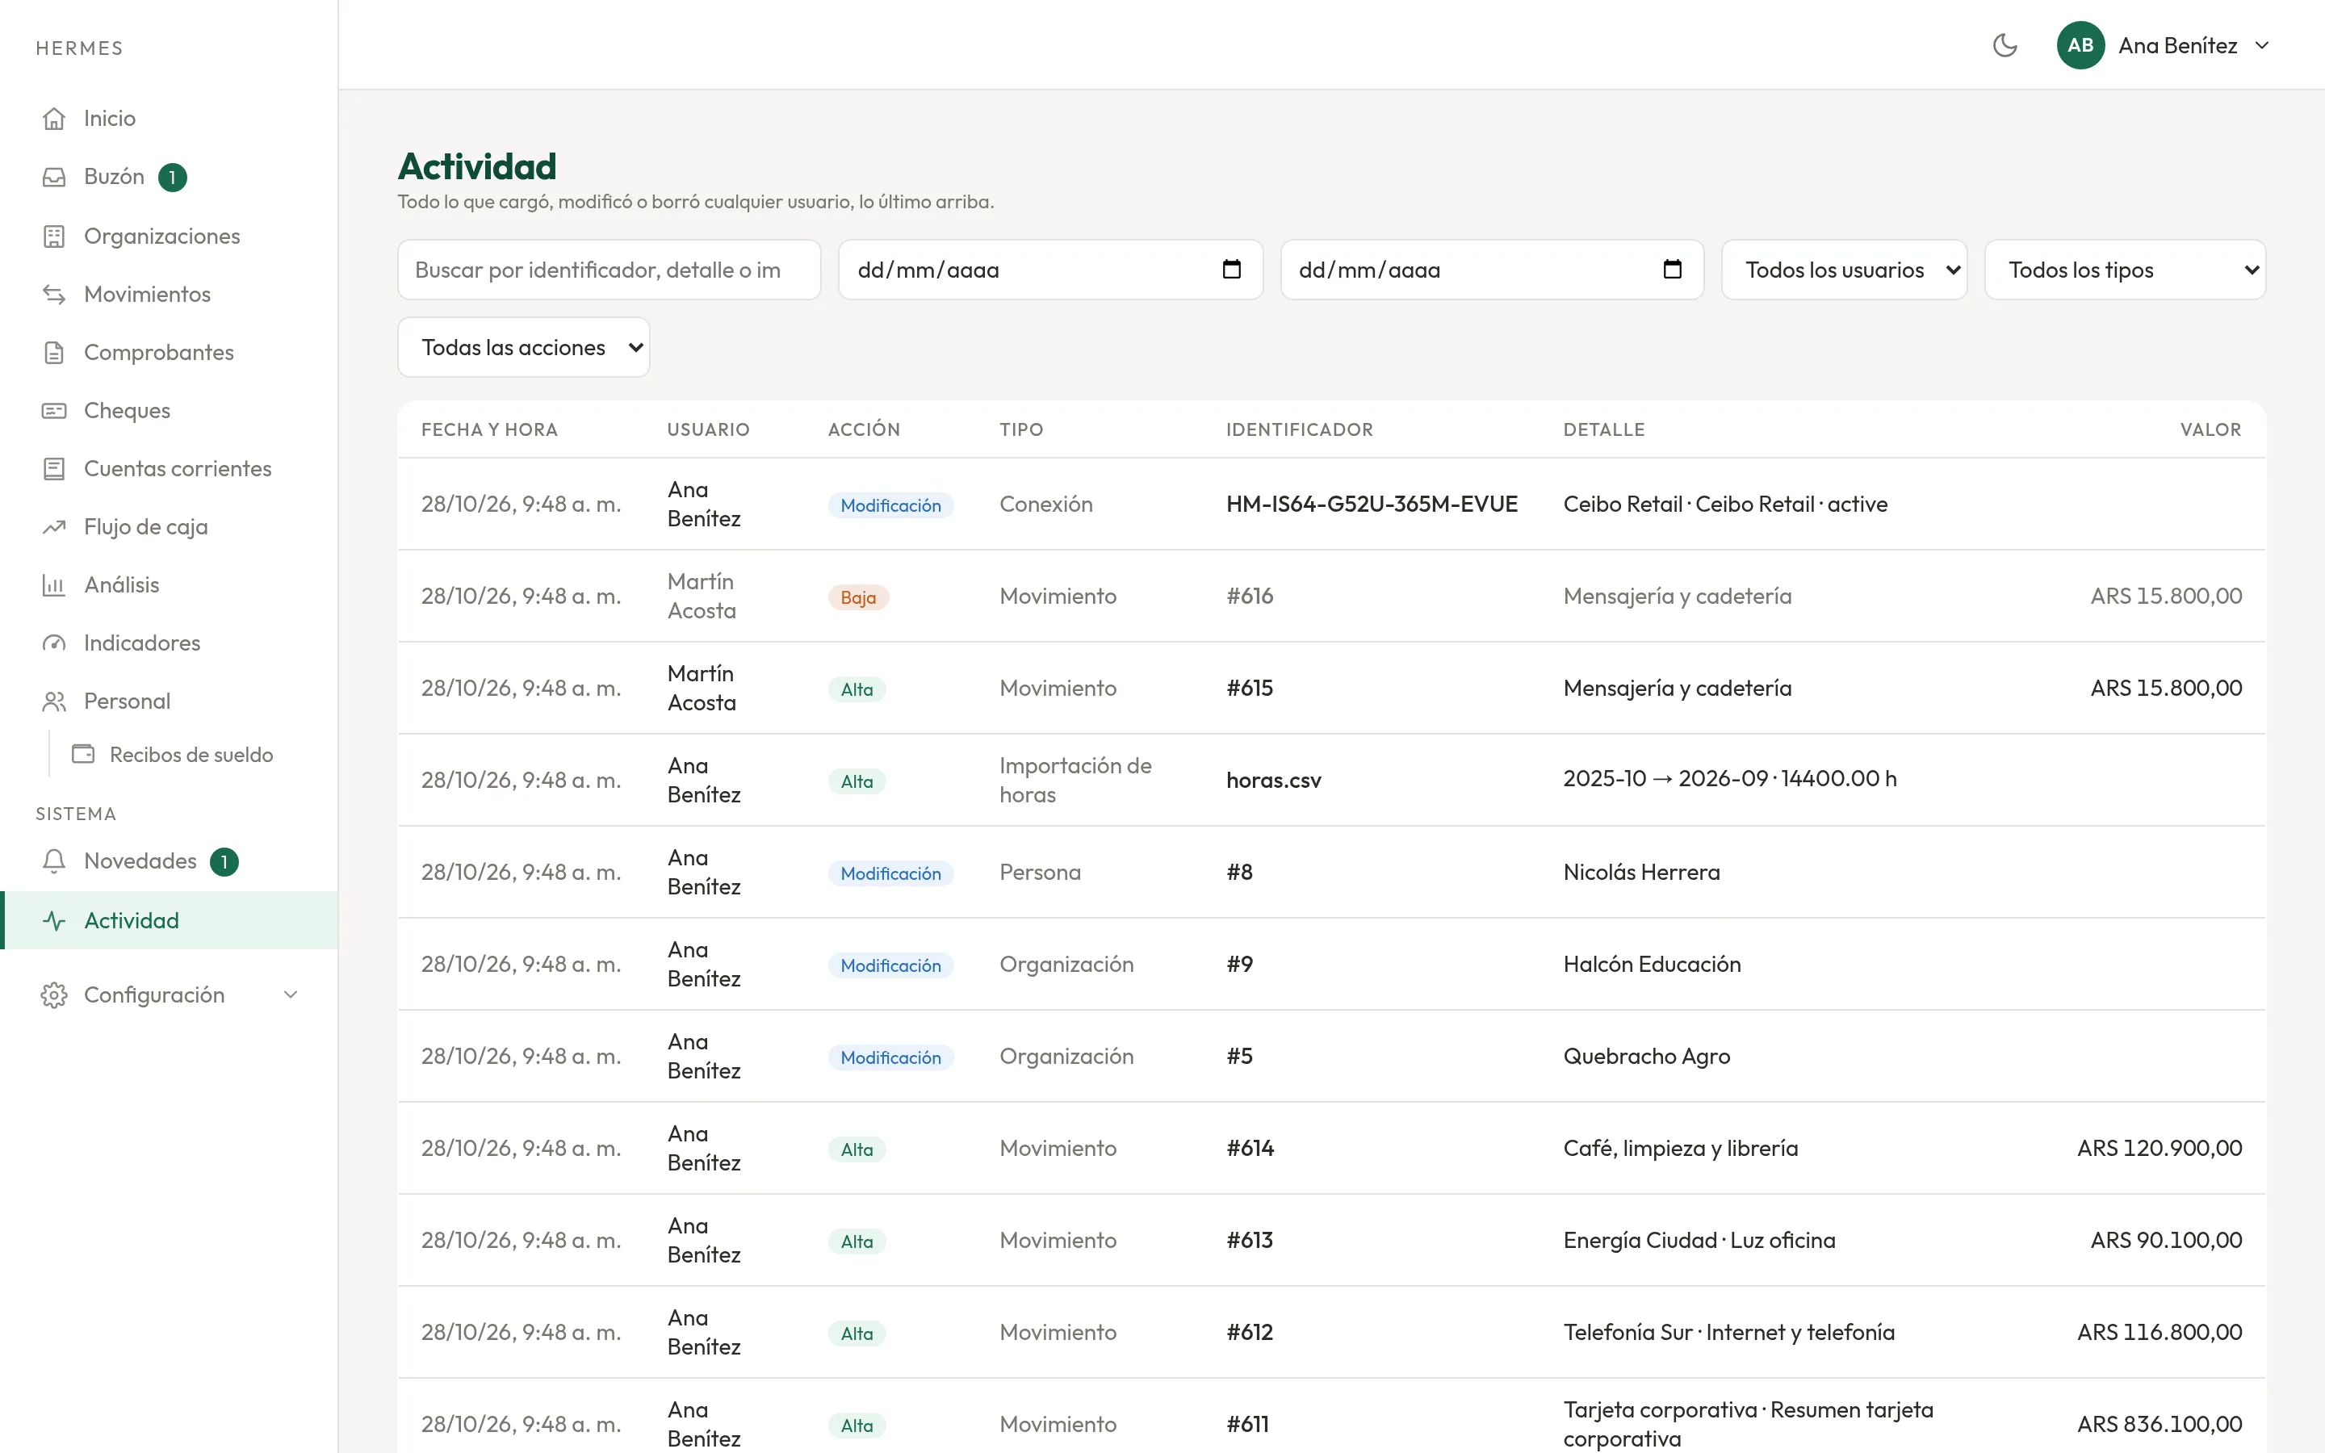Open the Todas las acciones dropdown
This screenshot has width=2325, height=1453.
point(524,347)
